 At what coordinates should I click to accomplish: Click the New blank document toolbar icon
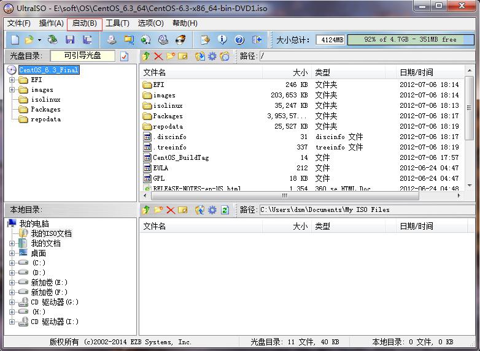[15, 40]
